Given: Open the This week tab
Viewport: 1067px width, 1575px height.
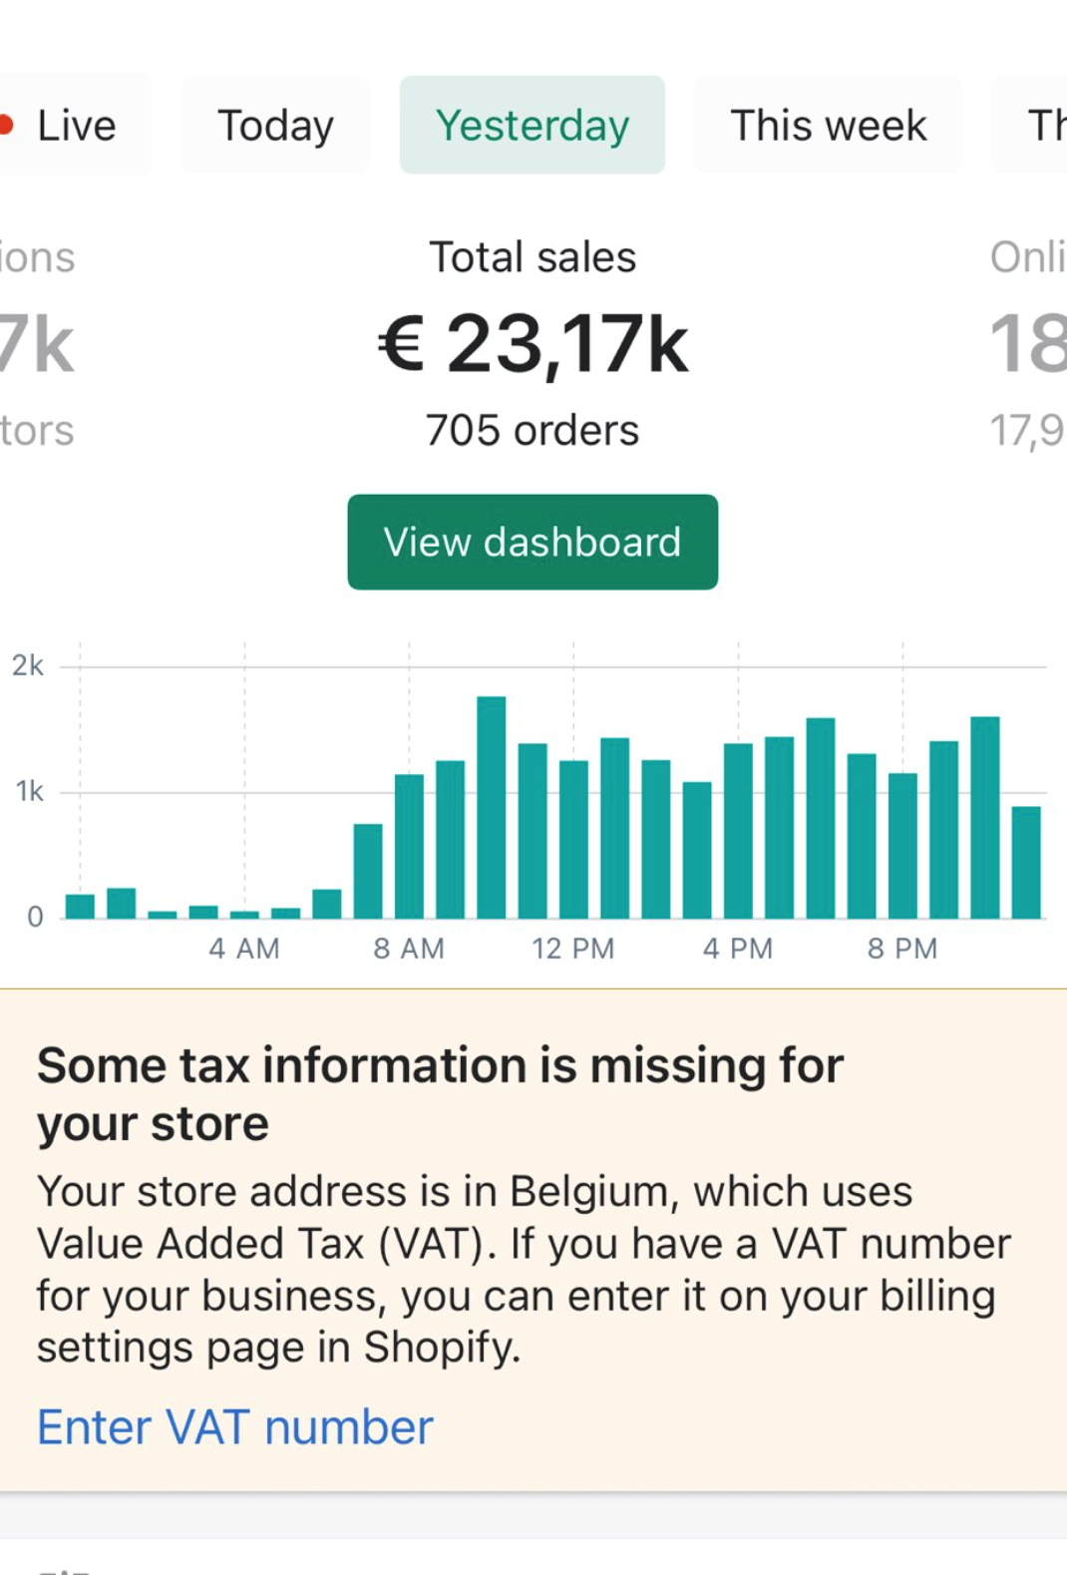Looking at the screenshot, I should (828, 126).
